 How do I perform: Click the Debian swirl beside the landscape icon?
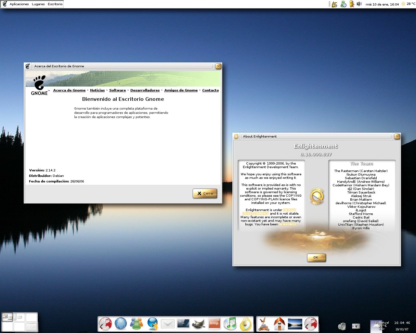coord(311,324)
